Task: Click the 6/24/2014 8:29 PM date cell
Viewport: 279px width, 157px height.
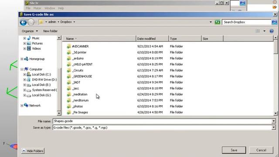Action: pos(150,94)
